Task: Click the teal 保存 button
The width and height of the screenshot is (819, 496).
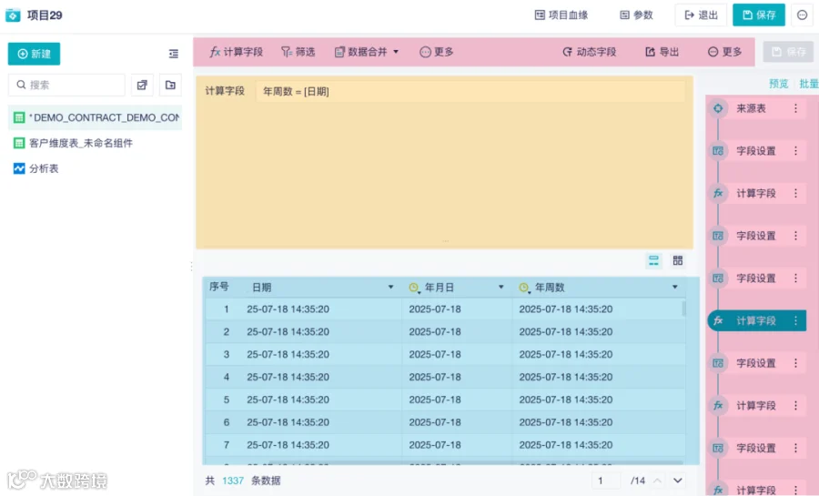Action: pos(759,15)
